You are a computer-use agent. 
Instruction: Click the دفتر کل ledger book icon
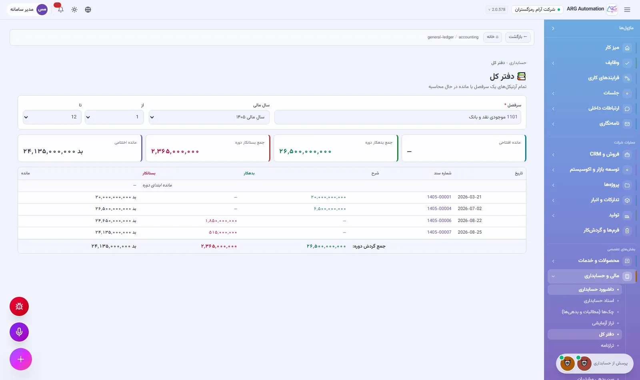click(x=521, y=76)
